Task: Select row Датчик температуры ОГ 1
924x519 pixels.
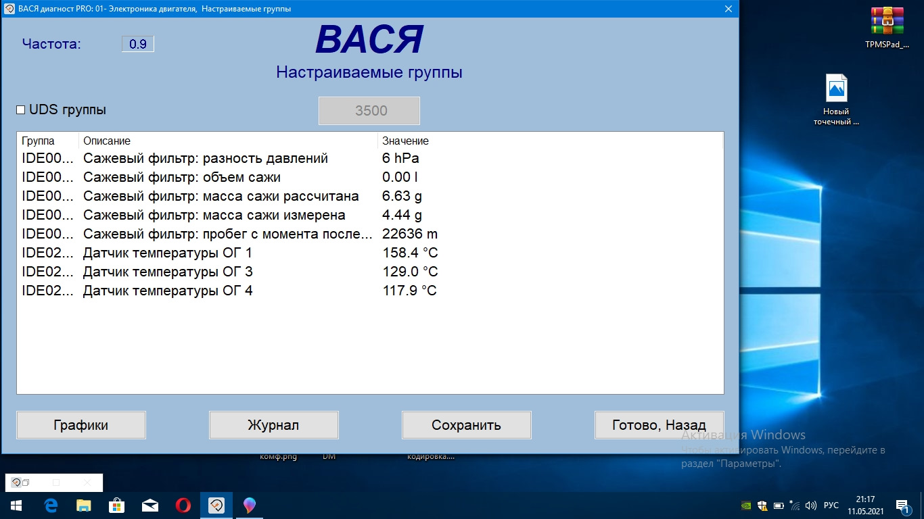Action: pyautogui.click(x=370, y=253)
